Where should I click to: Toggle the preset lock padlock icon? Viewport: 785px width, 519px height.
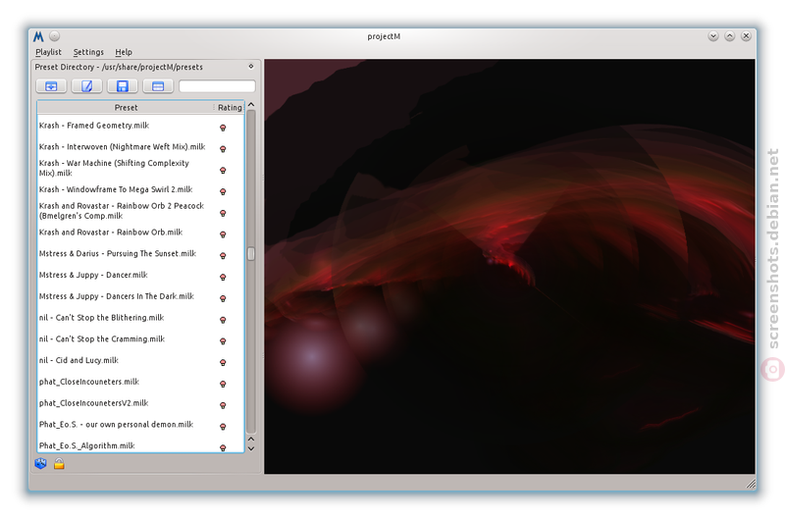(59, 463)
